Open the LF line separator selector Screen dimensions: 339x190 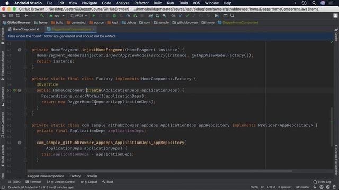point(262,187)
